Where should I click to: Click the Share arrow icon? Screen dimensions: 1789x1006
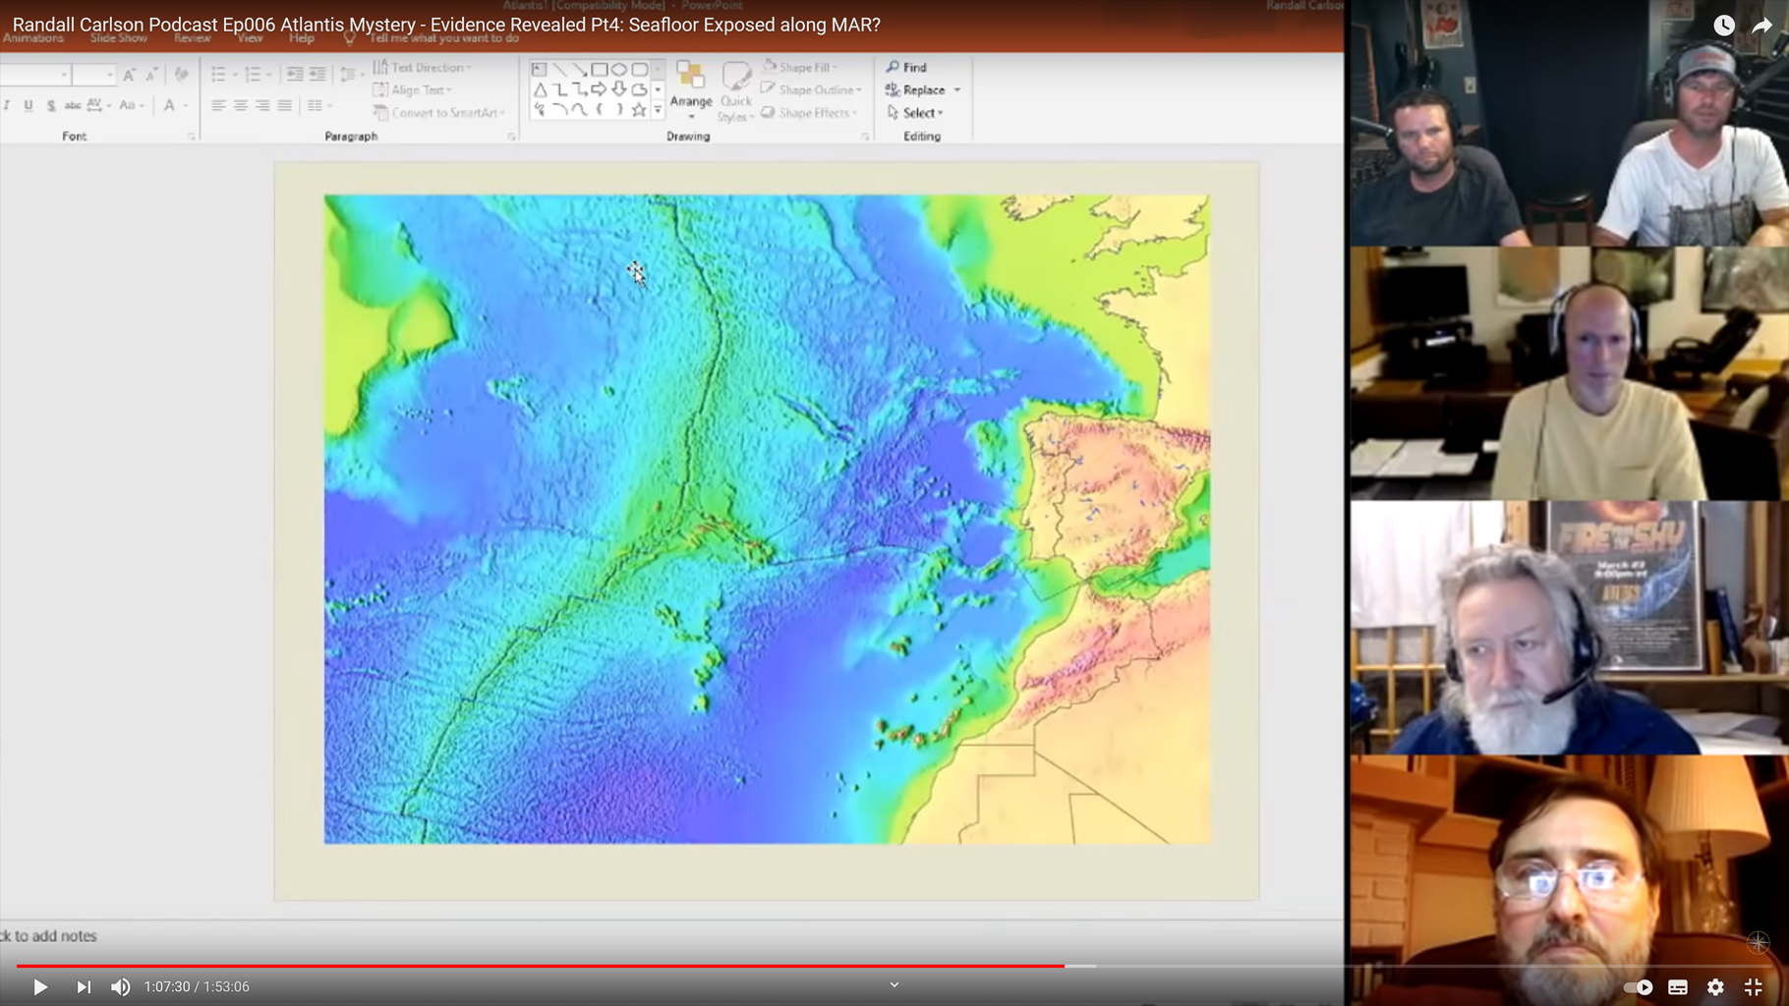[x=1761, y=26]
